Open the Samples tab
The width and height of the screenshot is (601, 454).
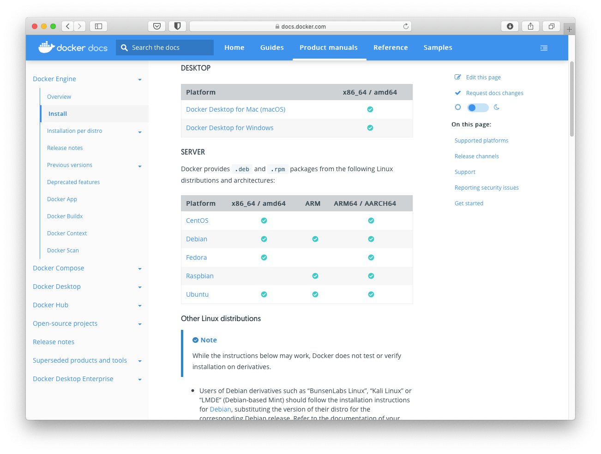tap(438, 48)
